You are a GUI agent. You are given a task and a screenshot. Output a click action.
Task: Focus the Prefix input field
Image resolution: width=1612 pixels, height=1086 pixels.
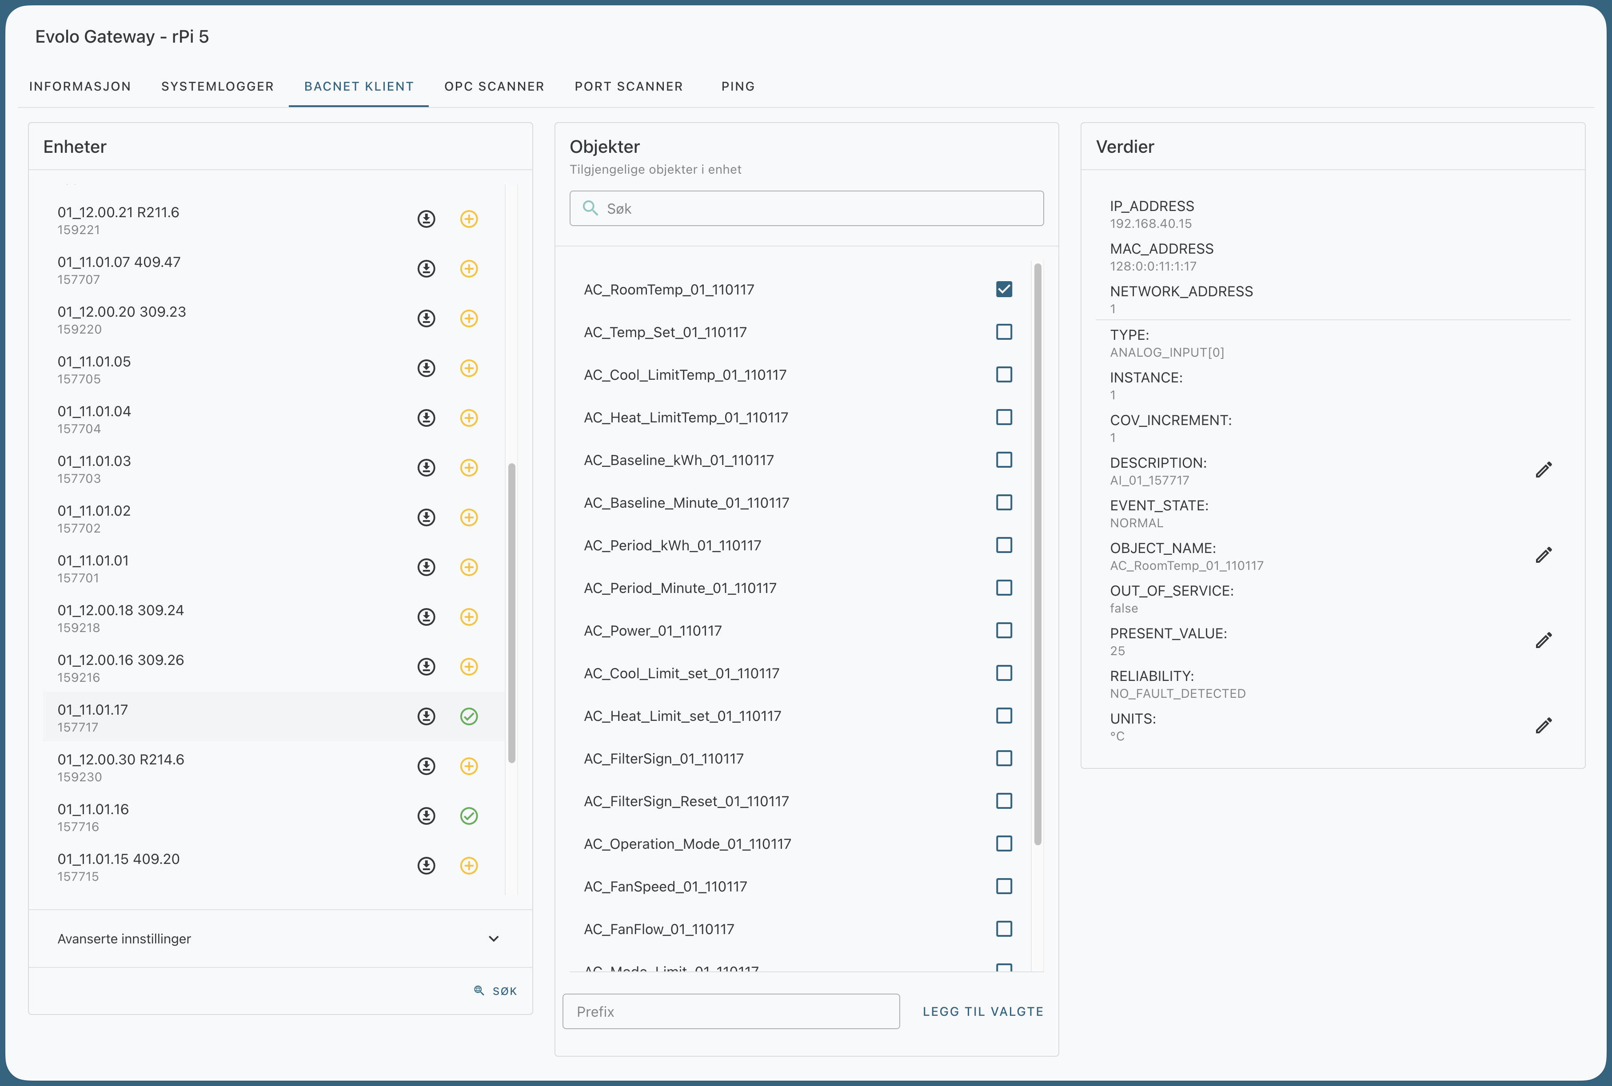(x=731, y=1012)
